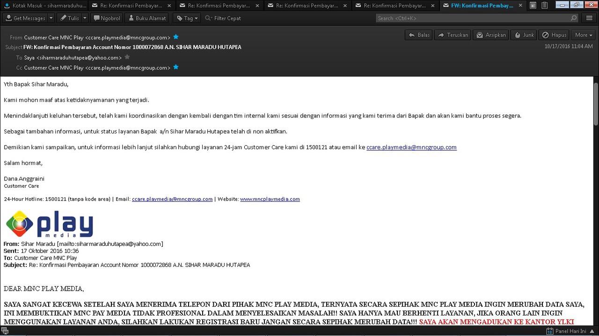This screenshot has height=336, width=599.
Task: Close the FW: Konfirmasi Pembayaran tab
Action: click(520, 6)
